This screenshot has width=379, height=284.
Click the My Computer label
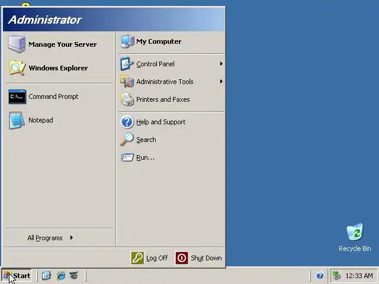click(x=159, y=41)
